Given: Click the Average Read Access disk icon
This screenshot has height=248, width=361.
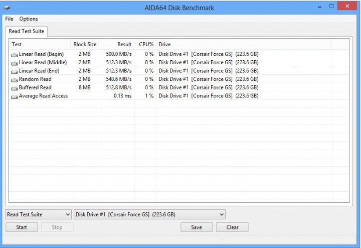Looking at the screenshot, I should (14, 97).
